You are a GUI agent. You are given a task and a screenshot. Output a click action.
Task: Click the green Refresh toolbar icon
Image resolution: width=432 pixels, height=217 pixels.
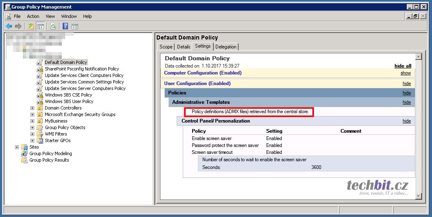[x=53, y=26]
